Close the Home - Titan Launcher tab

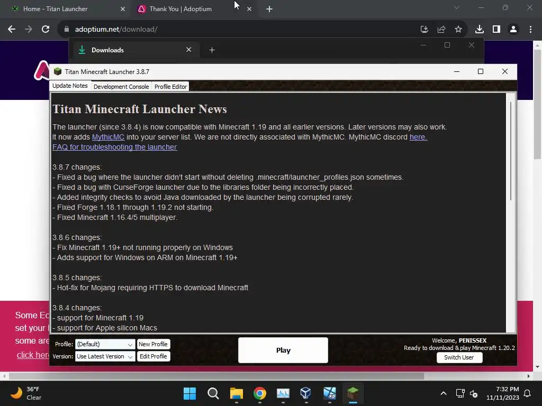coord(123,9)
